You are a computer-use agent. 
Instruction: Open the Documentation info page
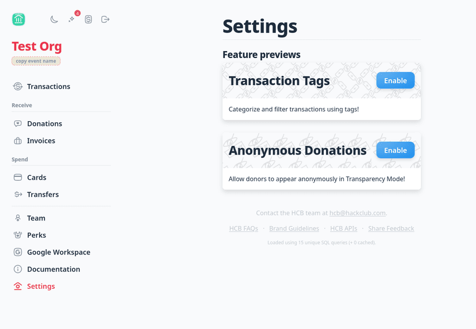(x=53, y=269)
